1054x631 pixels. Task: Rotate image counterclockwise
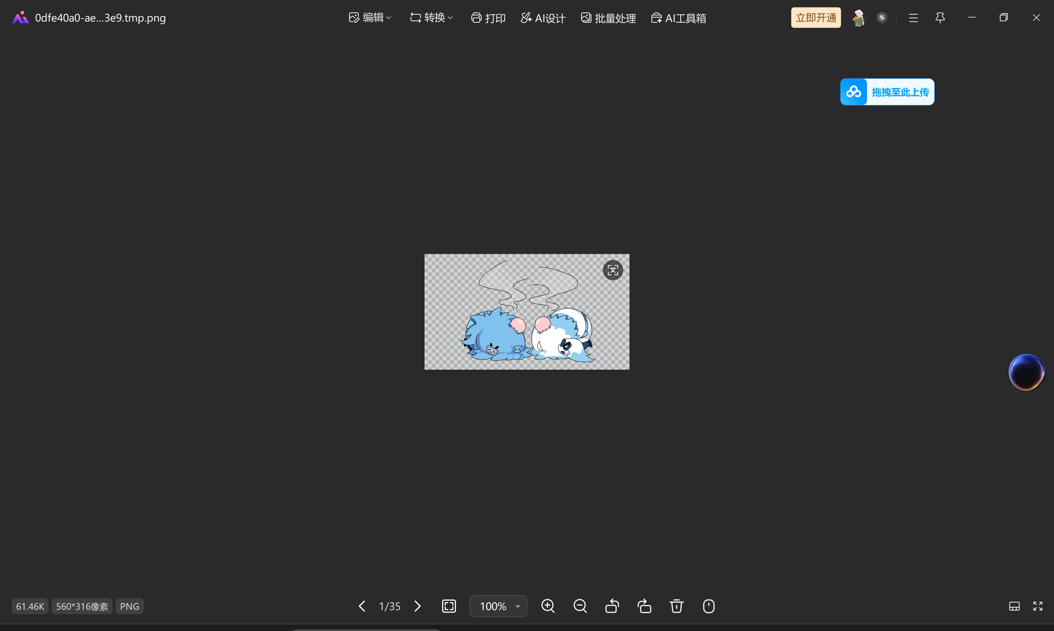(x=612, y=606)
